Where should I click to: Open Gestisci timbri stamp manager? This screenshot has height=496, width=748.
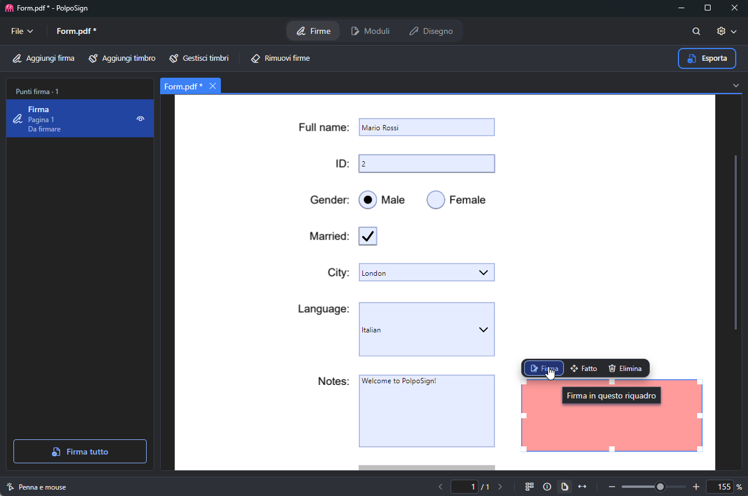[199, 58]
